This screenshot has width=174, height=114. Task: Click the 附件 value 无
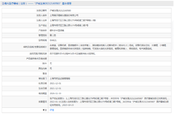(x=51, y=63)
